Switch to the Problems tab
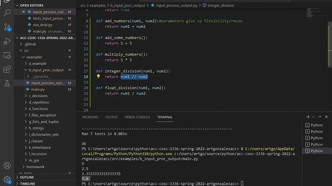332x186 pixels. [90, 117]
